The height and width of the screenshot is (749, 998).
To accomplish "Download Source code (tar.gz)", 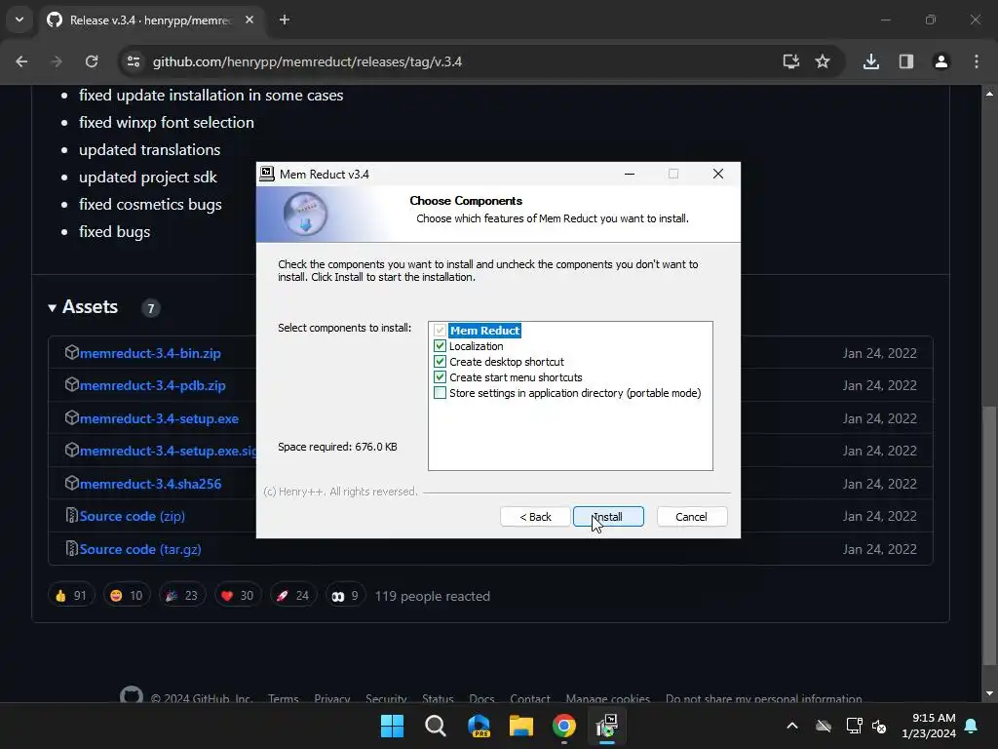I will [140, 549].
